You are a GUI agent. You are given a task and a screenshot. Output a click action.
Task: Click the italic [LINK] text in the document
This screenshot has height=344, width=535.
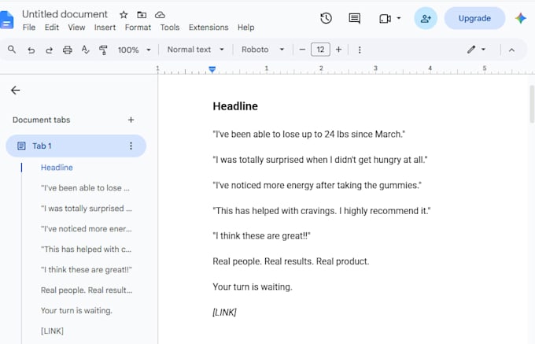[224, 313]
